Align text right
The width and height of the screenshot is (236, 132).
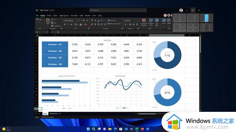[x=98, y=25]
